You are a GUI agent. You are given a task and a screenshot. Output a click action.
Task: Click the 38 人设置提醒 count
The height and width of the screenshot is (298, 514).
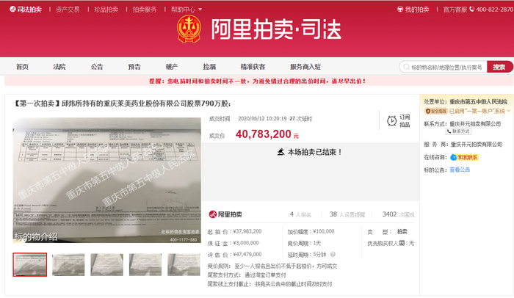[347, 214]
